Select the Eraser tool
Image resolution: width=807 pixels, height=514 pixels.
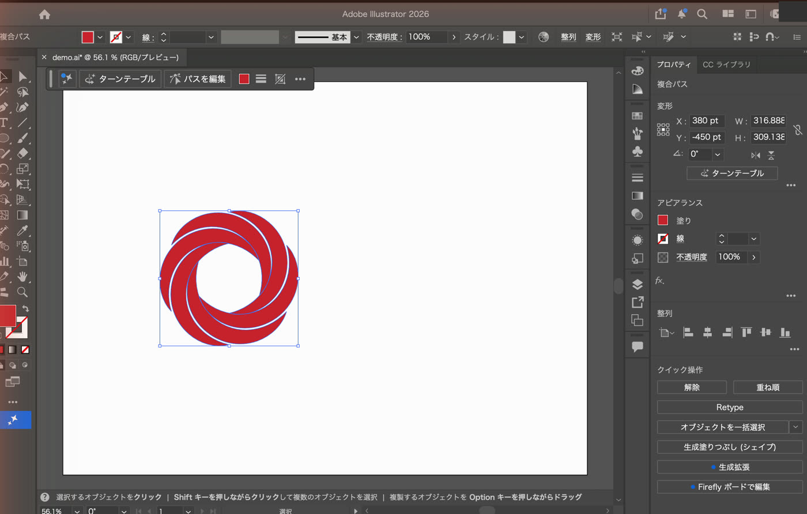22,153
